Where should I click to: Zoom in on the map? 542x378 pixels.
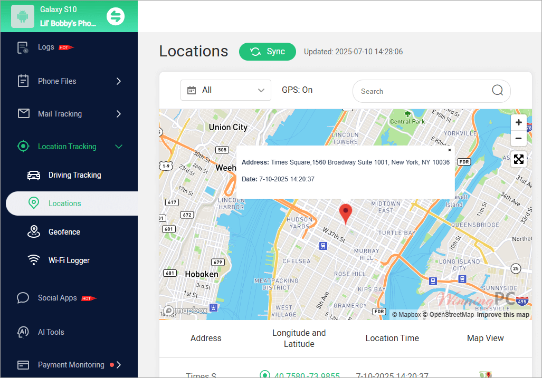(518, 122)
